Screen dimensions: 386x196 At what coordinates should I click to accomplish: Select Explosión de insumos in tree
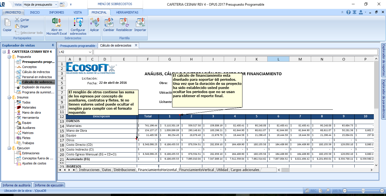36,87
